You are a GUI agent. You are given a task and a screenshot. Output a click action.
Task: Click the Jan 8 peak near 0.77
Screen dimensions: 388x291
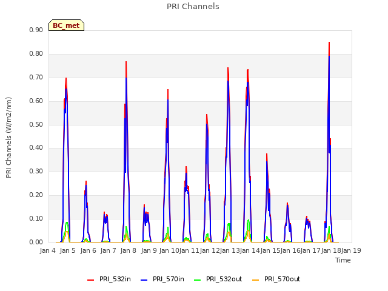point(126,62)
